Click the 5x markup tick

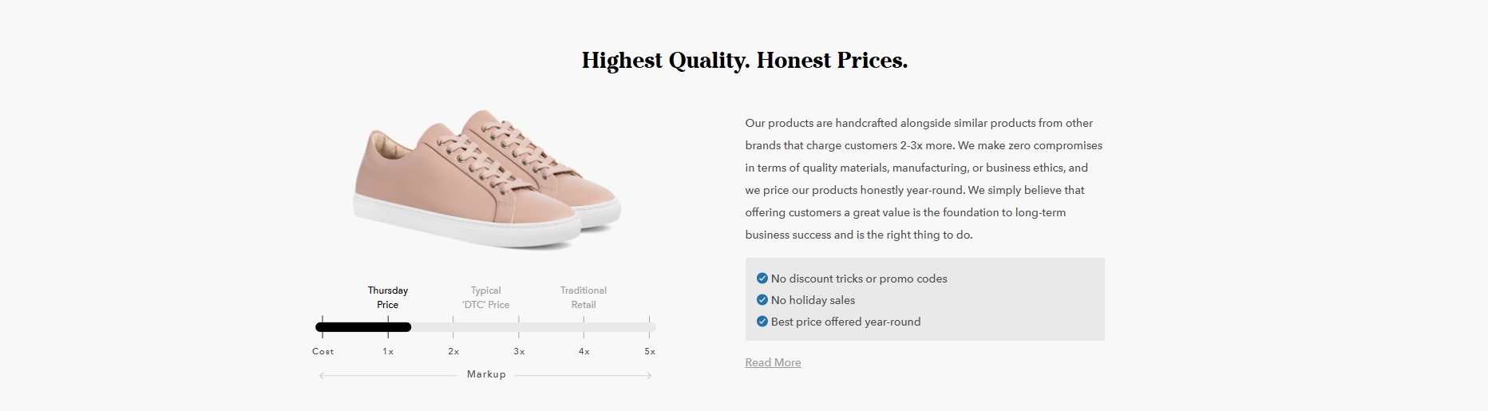(650, 351)
